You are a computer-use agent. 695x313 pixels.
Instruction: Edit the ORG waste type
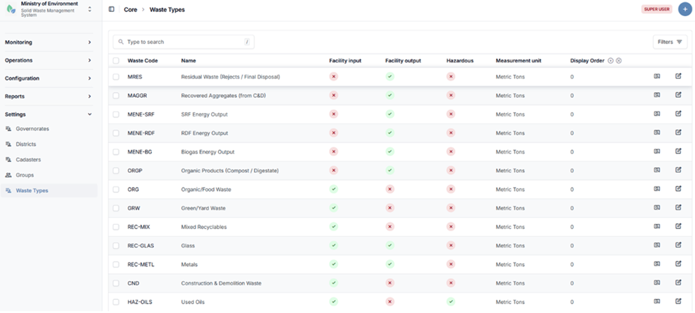pos(678,188)
